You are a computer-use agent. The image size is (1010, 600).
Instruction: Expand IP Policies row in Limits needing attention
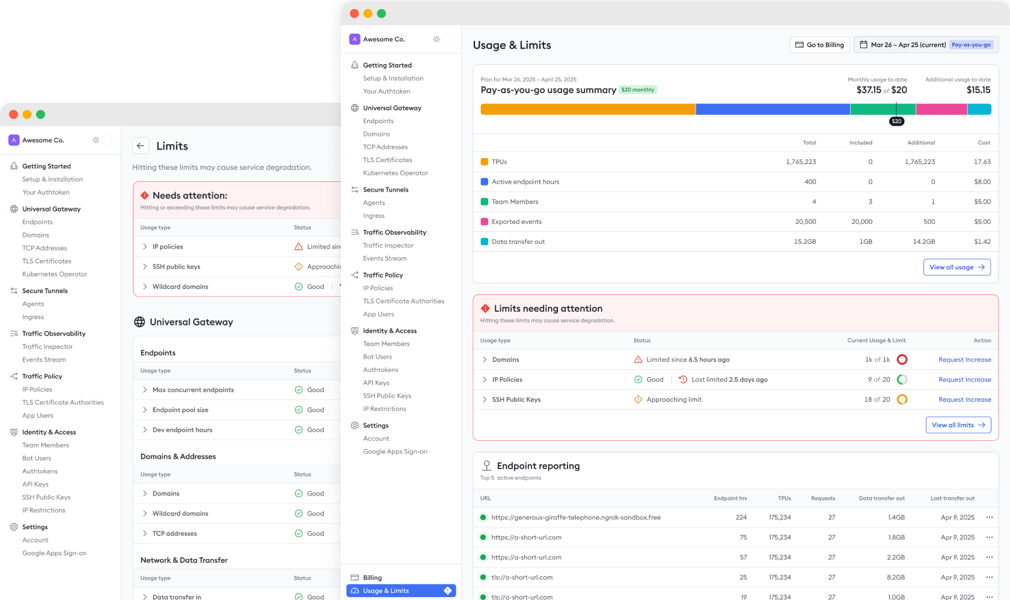(x=485, y=380)
